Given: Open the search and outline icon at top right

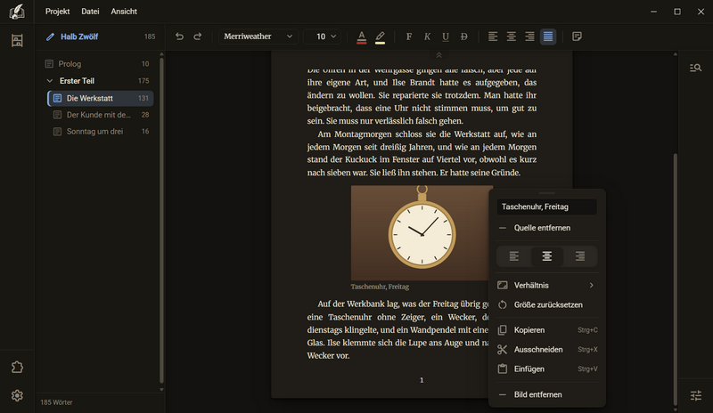Looking at the screenshot, I should [x=696, y=68].
